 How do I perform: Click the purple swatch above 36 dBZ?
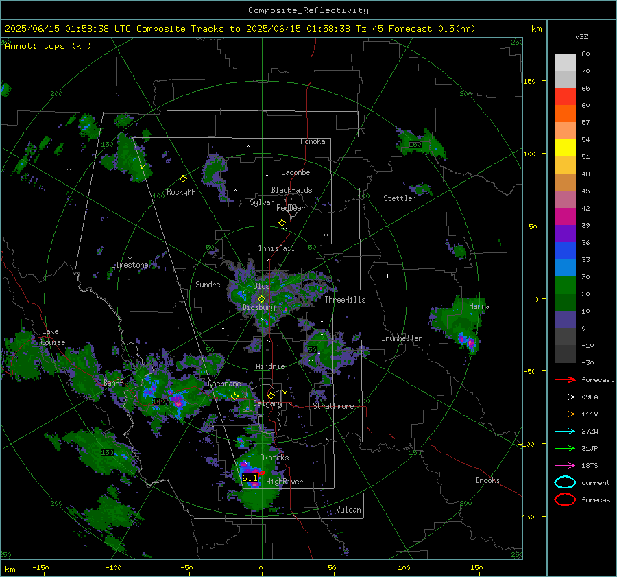click(565, 233)
